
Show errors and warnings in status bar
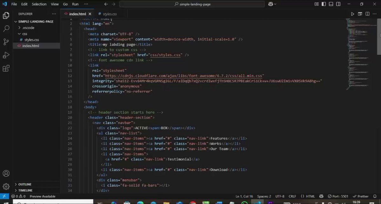(18, 196)
